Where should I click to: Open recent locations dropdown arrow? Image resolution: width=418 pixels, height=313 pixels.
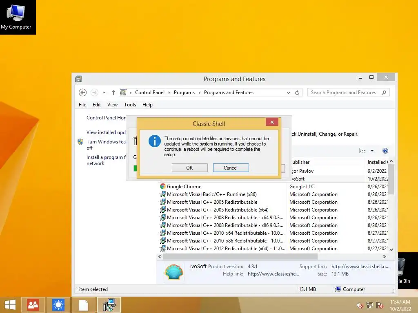[x=104, y=93]
